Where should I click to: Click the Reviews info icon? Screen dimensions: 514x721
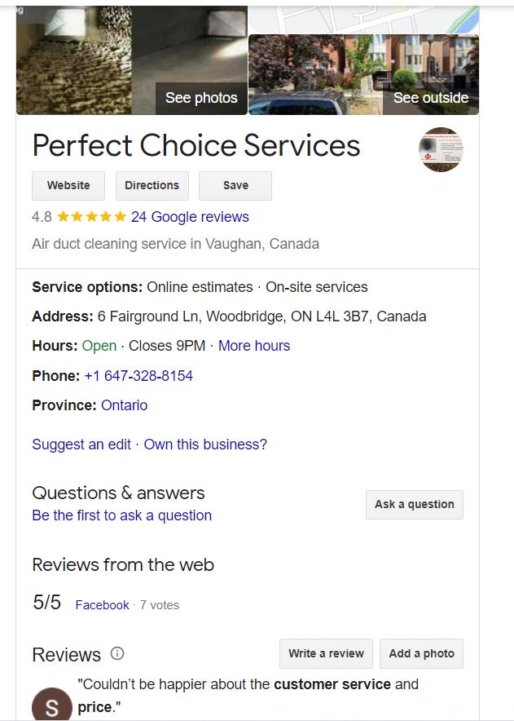tap(117, 653)
